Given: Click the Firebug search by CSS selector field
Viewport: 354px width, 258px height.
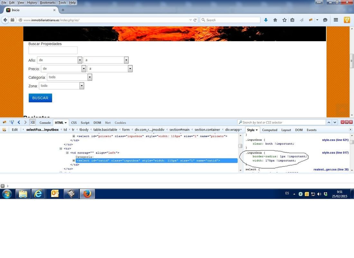Looking at the screenshot, I should 281,122.
